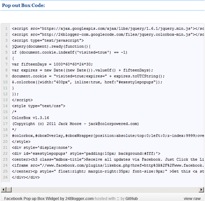Click the '<div id='exestylepopups'' line
This screenshot has width=205, height=201.
tap(86, 154)
